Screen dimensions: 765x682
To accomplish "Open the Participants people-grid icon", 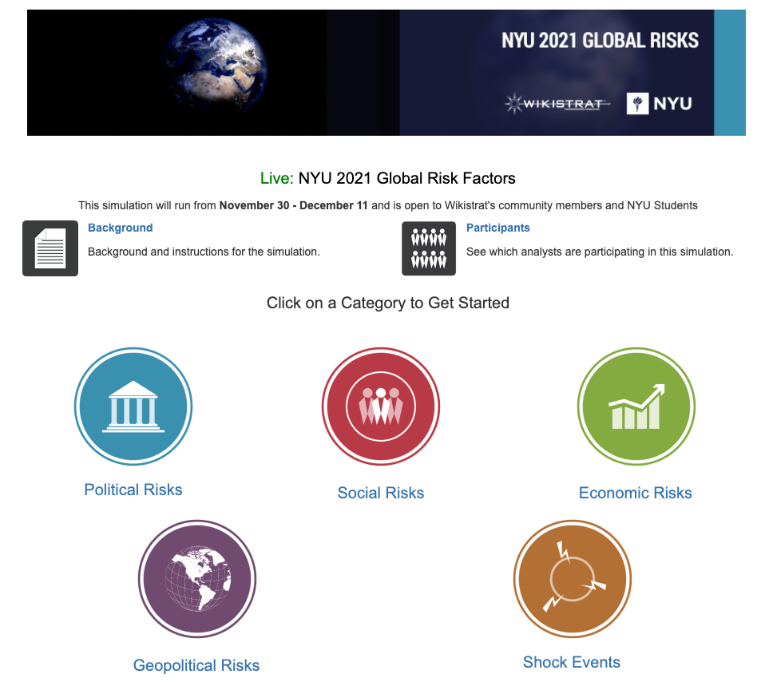I will [429, 248].
